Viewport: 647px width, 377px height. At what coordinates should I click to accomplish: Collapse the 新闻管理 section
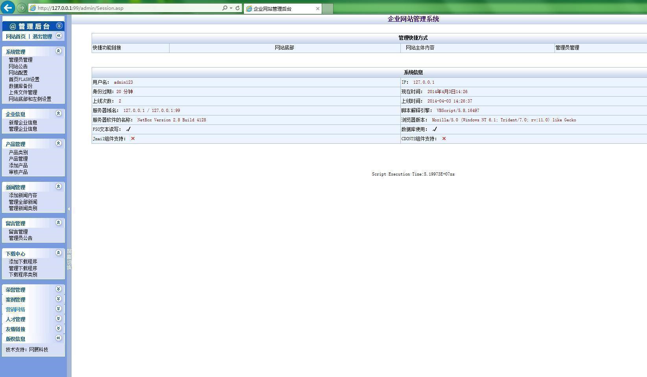pos(59,187)
